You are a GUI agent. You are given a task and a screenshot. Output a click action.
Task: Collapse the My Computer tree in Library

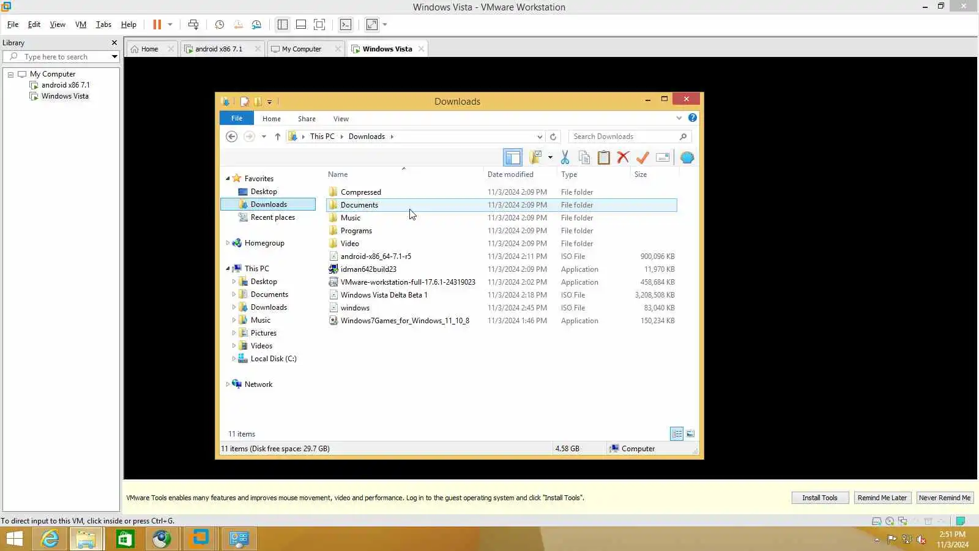(x=10, y=74)
